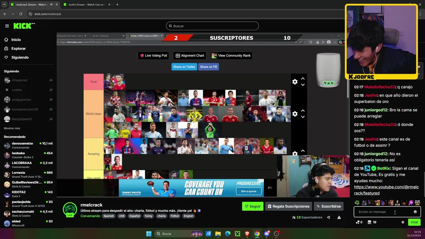Open Brave browser from the taskbar

point(247,234)
